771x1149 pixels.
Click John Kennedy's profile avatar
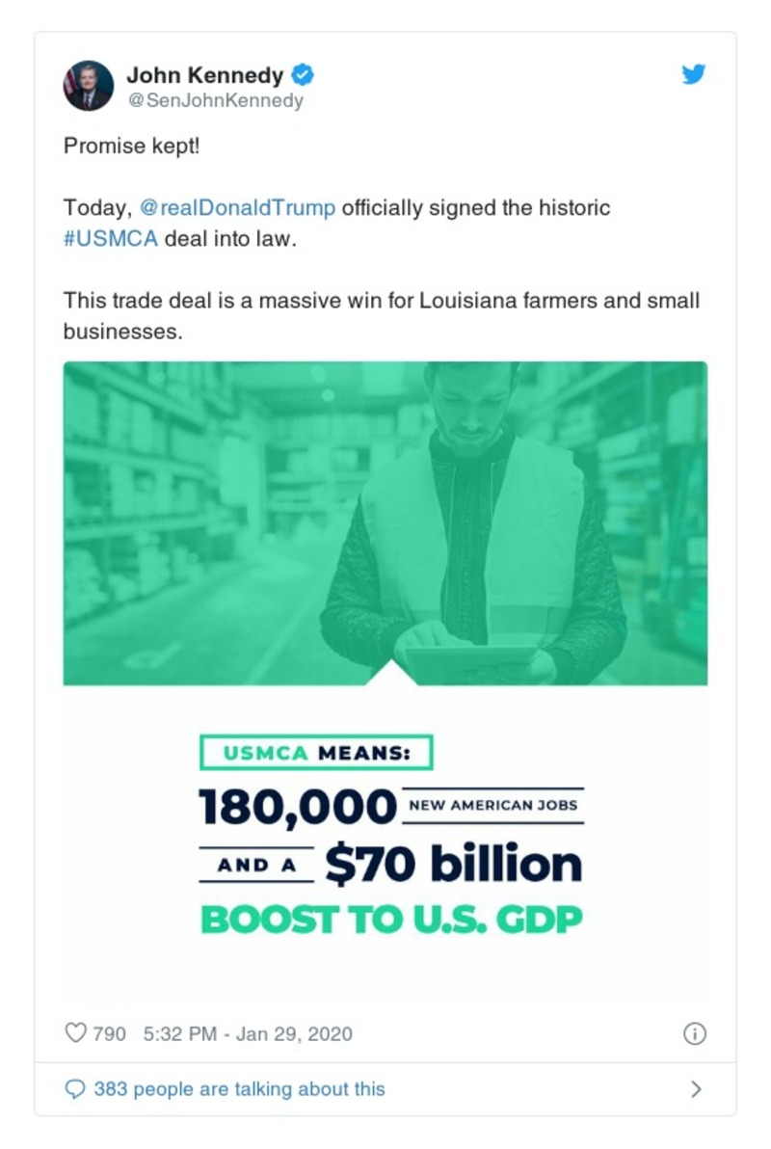[x=88, y=83]
